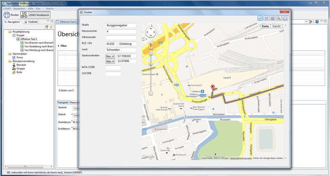Click the Straße input field
330x176 pixels.
pyautogui.click(x=121, y=25)
